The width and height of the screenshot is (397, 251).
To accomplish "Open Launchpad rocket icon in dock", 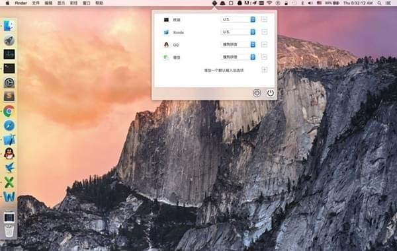I will point(9,40).
